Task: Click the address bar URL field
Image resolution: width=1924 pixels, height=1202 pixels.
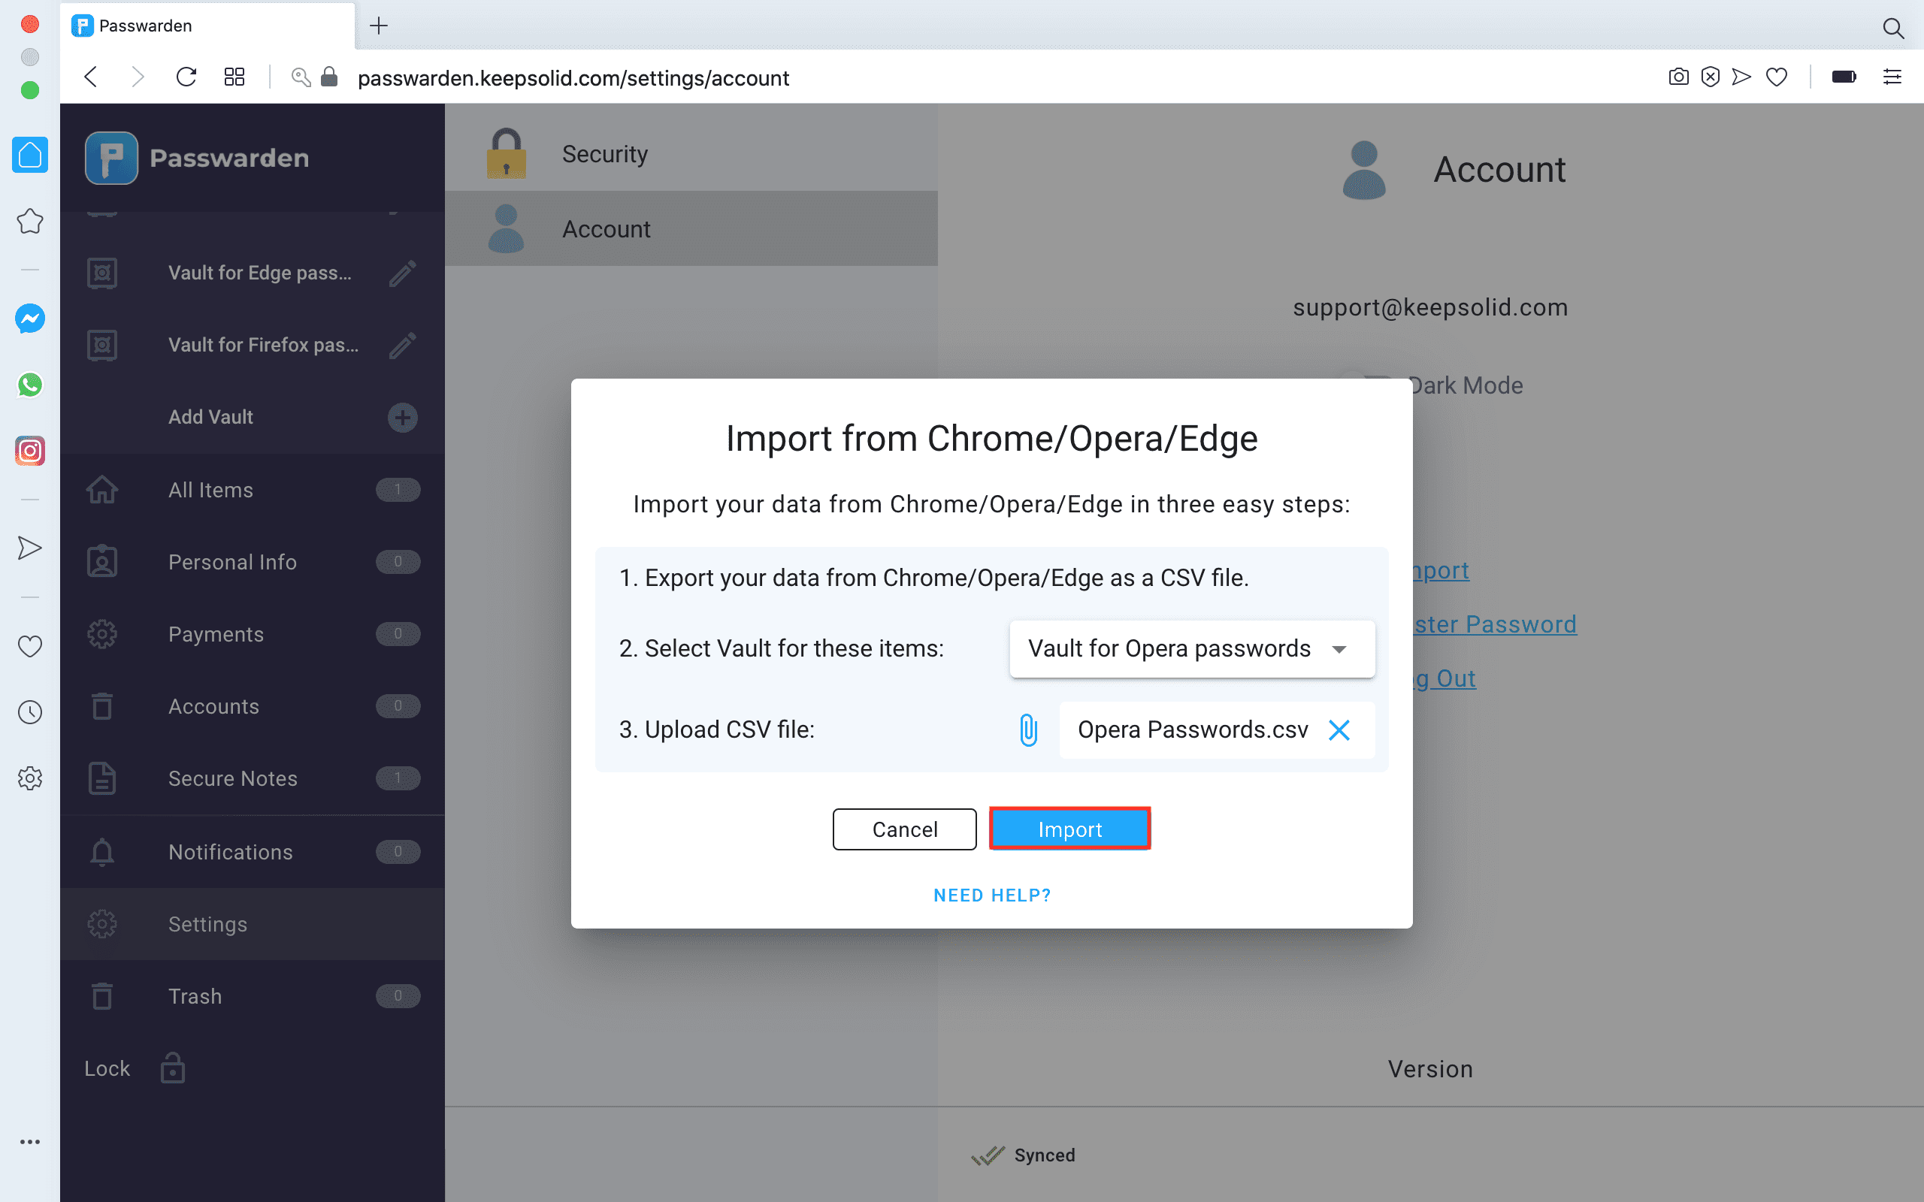Action: (x=573, y=78)
